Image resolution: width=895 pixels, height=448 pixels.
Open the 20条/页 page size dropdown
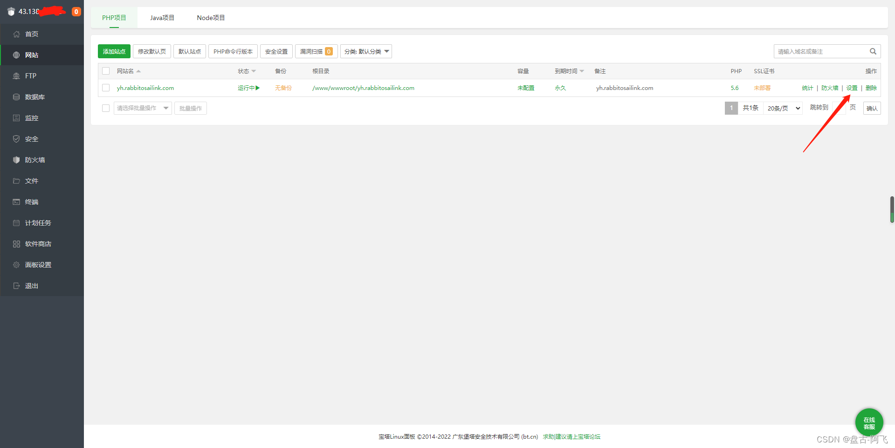(783, 108)
